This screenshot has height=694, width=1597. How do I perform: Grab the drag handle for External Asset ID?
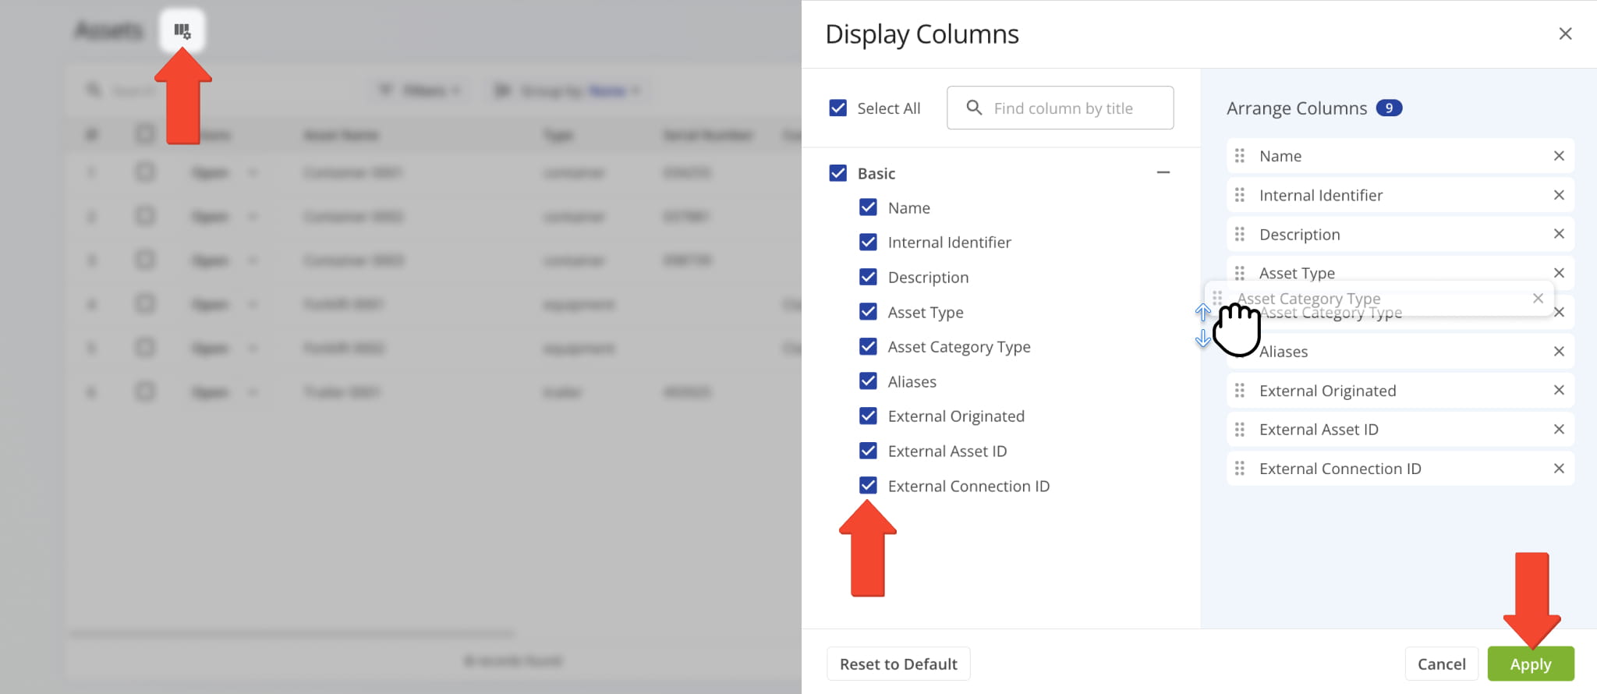tap(1240, 430)
